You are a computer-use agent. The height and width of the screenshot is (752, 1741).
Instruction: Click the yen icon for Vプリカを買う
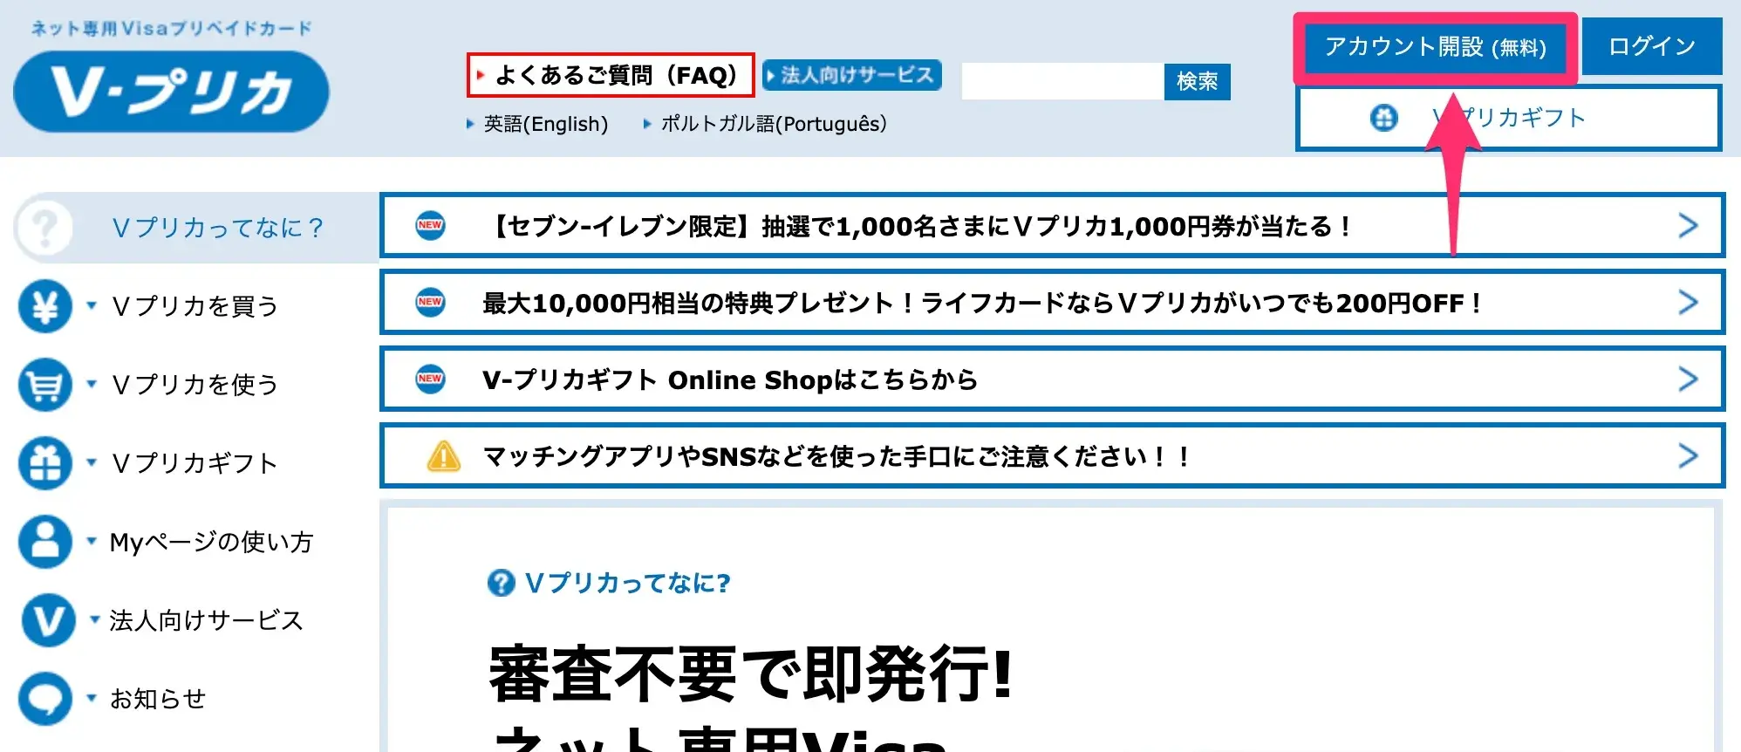[44, 306]
